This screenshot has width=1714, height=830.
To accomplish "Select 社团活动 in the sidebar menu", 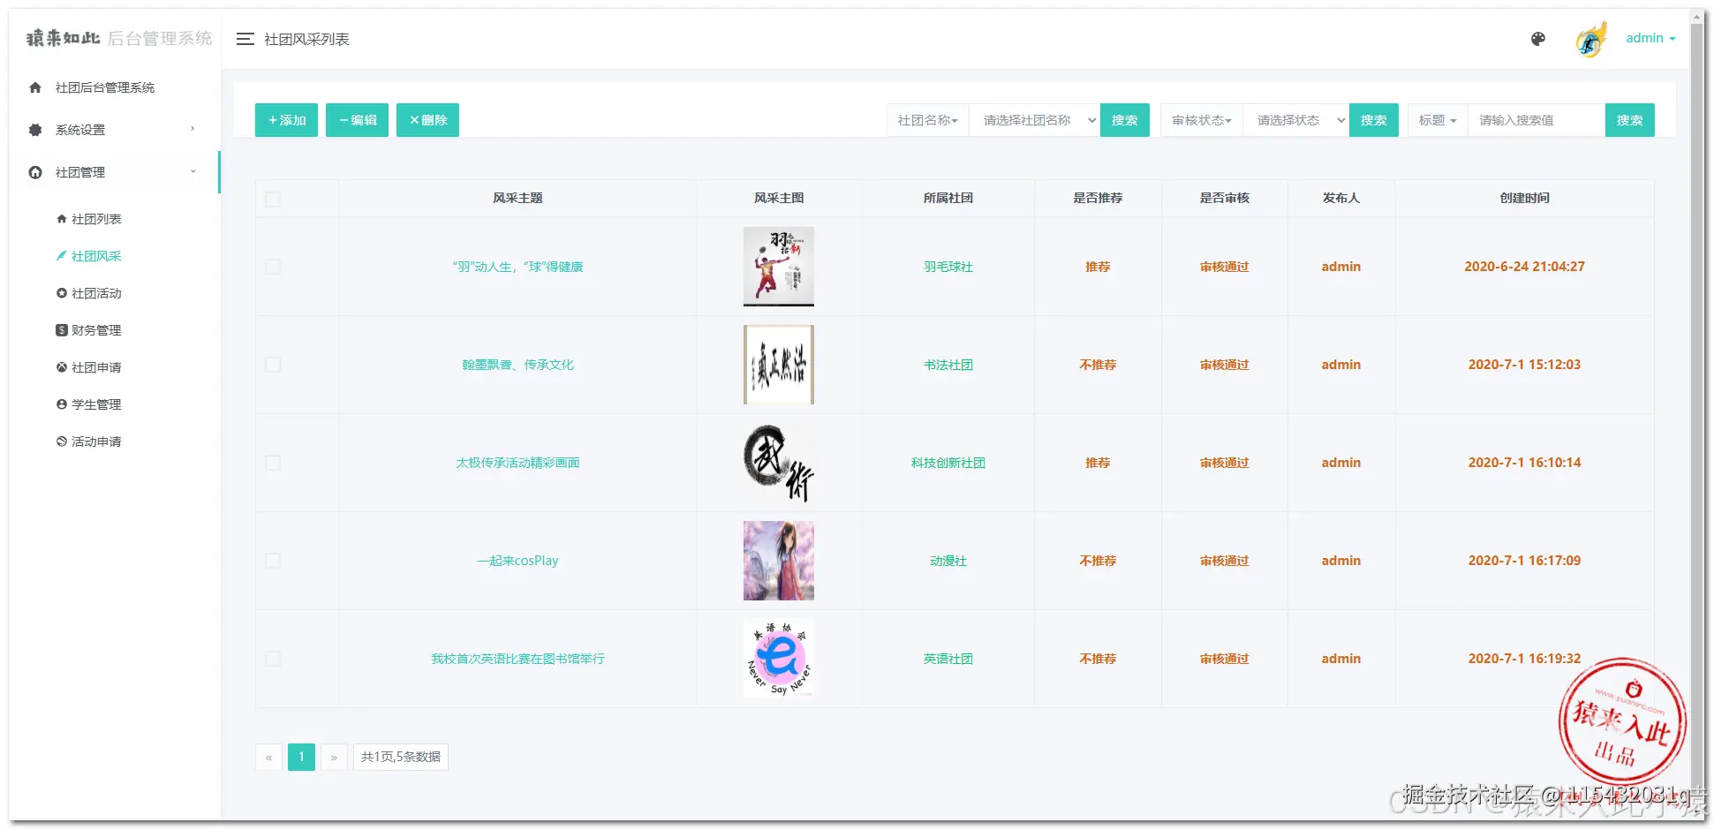I will (97, 293).
